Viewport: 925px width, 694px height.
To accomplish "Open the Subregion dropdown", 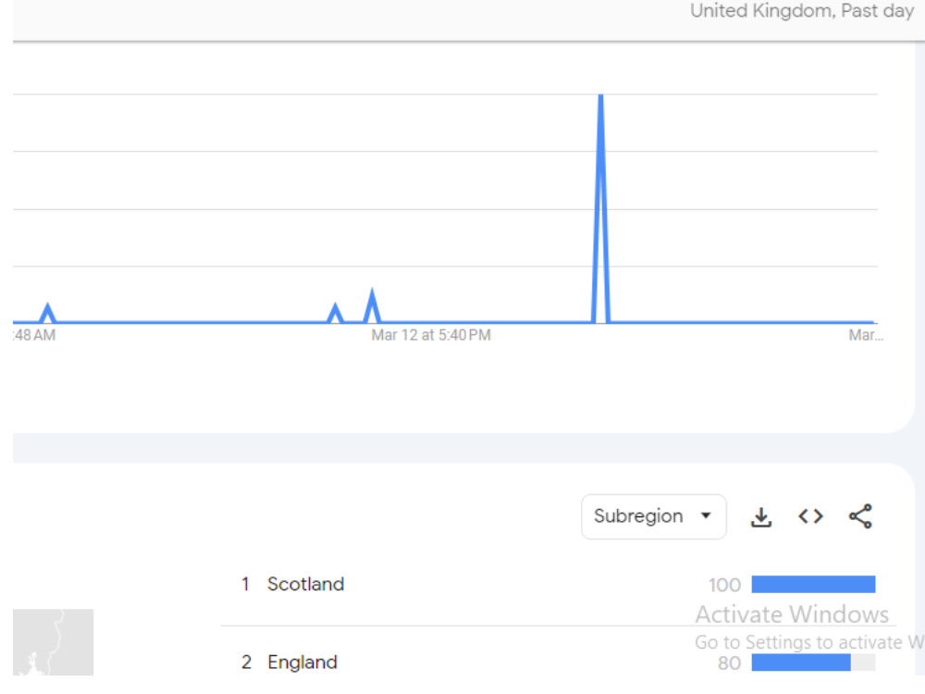I will tap(654, 517).
